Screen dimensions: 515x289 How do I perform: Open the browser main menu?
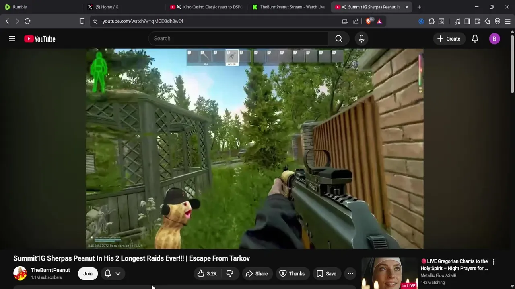508,21
